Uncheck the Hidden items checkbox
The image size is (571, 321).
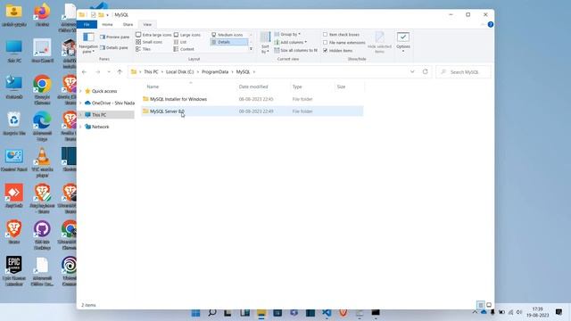click(x=337, y=51)
